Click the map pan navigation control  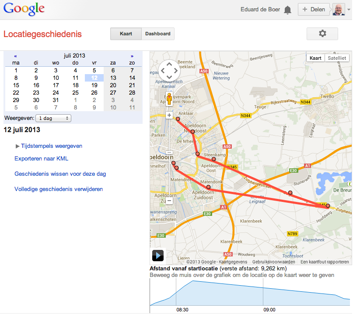click(168, 70)
